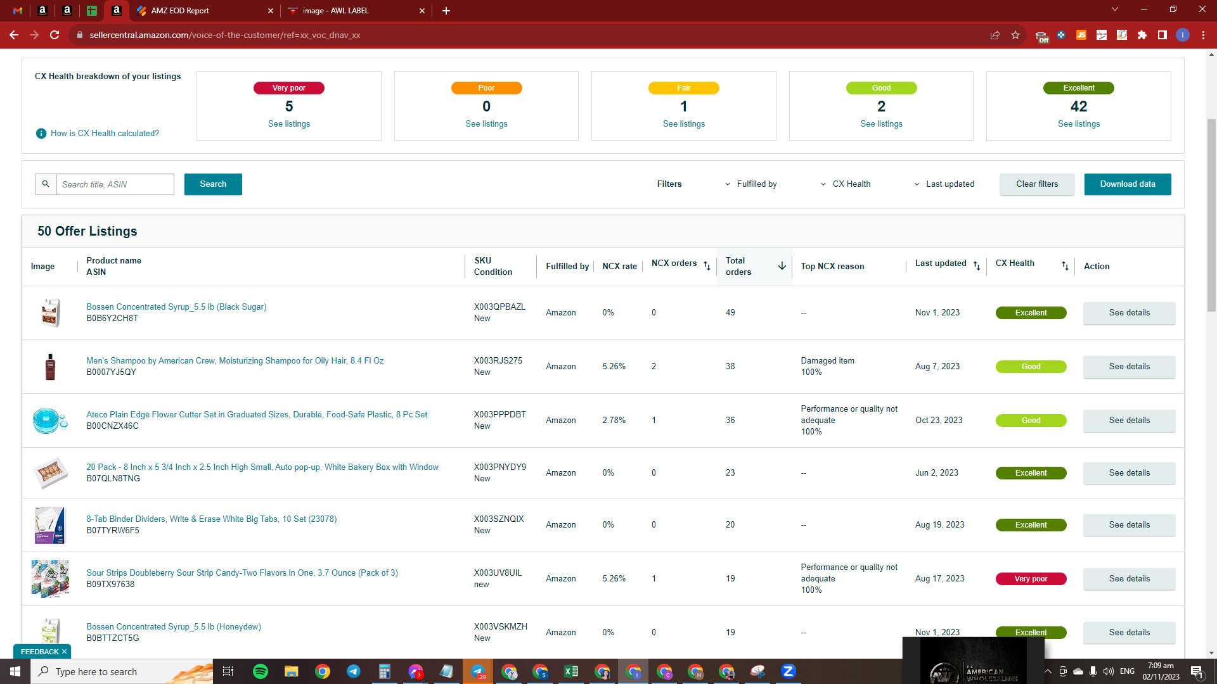Viewport: 1217px width, 684px height.
Task: Open Bossen Syrup Honeydew product link
Action: click(x=174, y=626)
